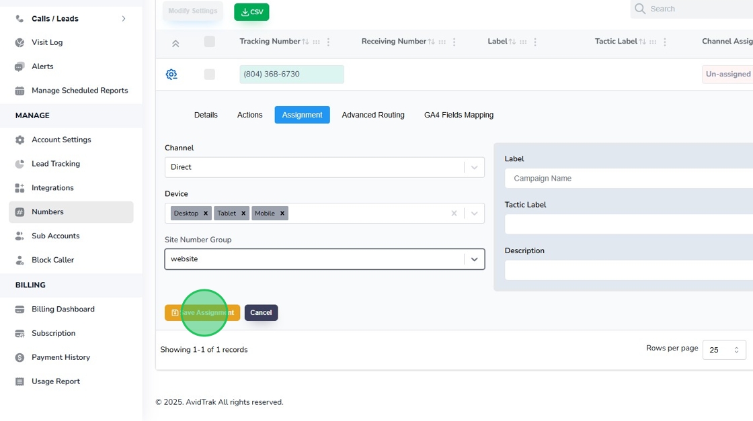Click the Integrations icon in sidebar
This screenshot has height=421, width=753.
tap(19, 188)
